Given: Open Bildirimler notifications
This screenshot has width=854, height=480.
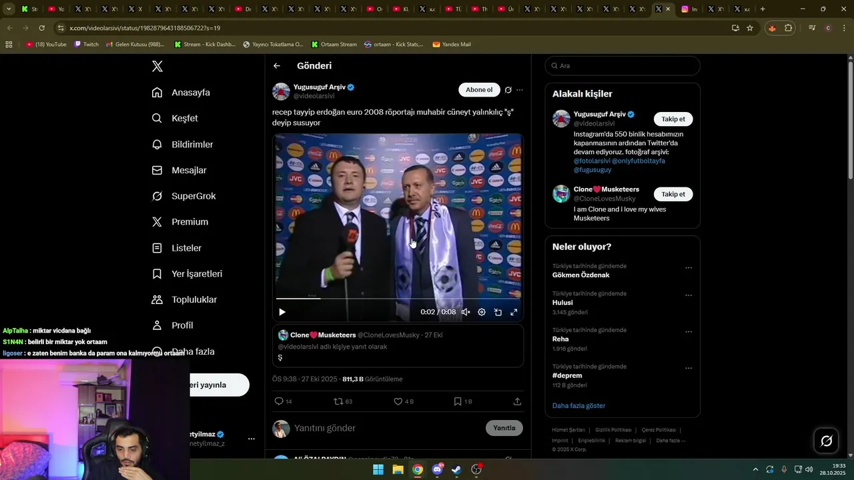Looking at the screenshot, I should pos(182,144).
